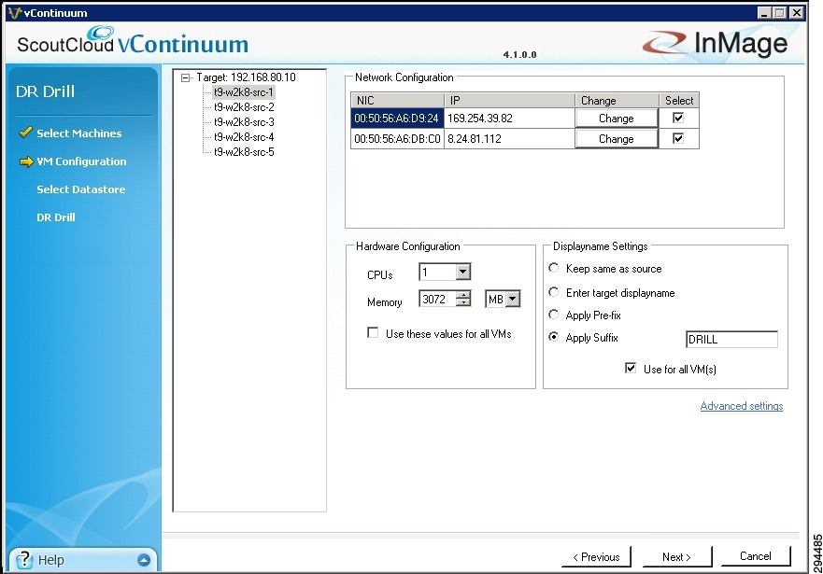Viewport: 823px width, 574px height.
Task: Select Apply Suffix radio button
Action: coord(553,337)
